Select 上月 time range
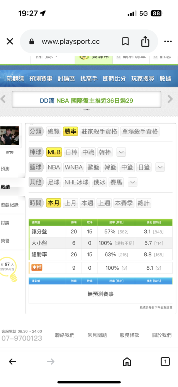Viewport: 178px width, 387px height. point(70,203)
